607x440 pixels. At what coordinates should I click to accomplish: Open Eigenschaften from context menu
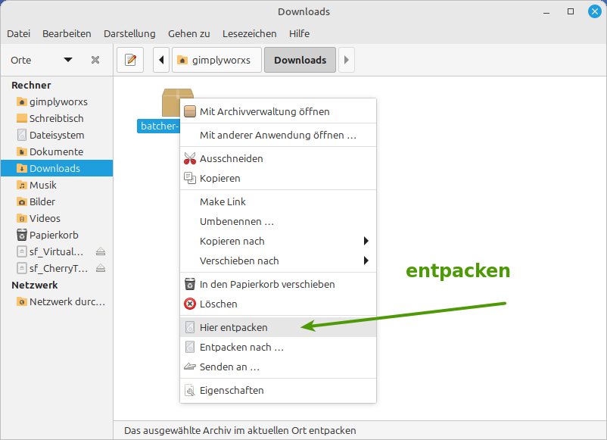coord(278,391)
